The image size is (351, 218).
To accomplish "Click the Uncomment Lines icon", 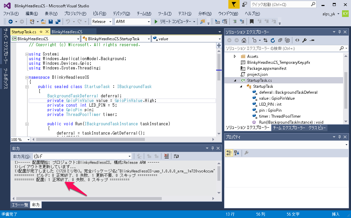I will [242, 22].
